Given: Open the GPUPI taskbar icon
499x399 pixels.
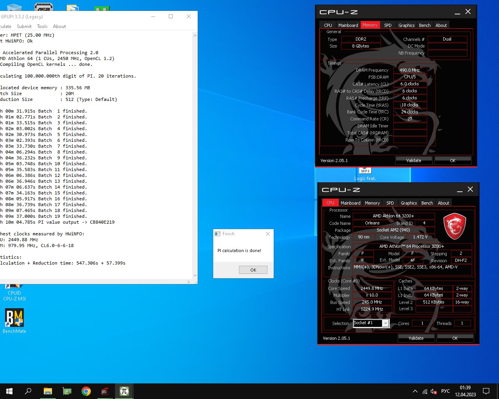Looking at the screenshot, I should point(124,391).
